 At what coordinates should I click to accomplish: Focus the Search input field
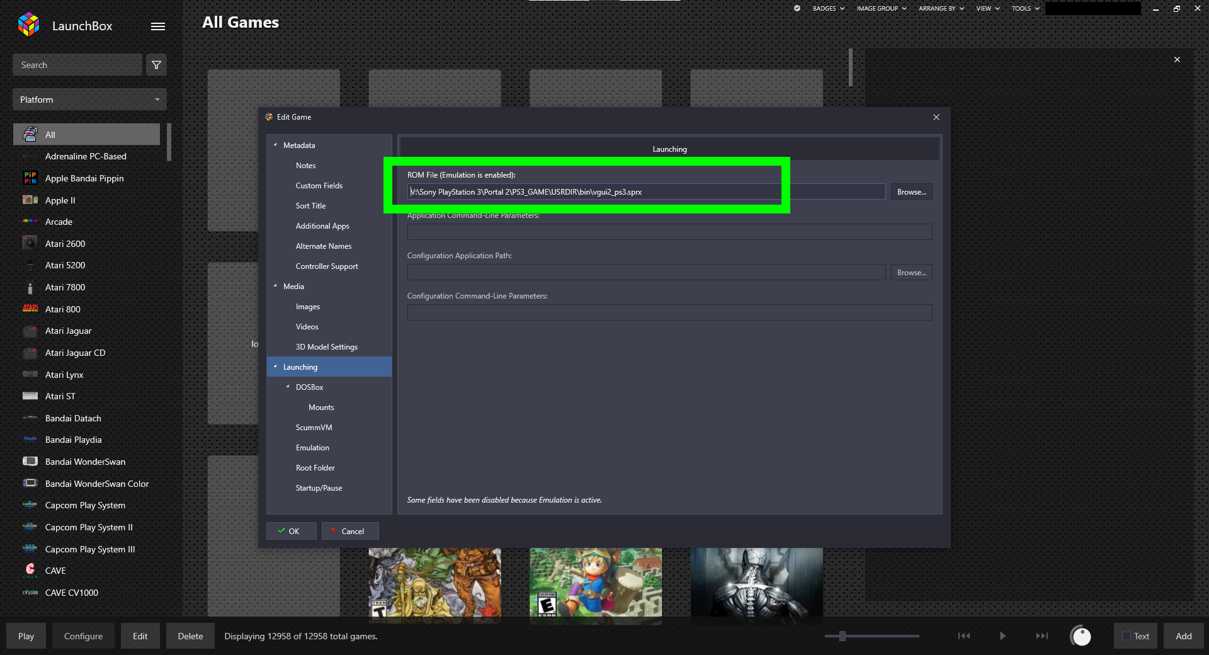pos(77,65)
